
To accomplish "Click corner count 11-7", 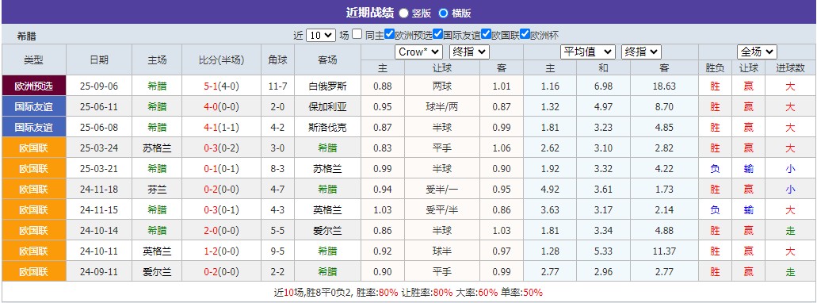I will [277, 86].
